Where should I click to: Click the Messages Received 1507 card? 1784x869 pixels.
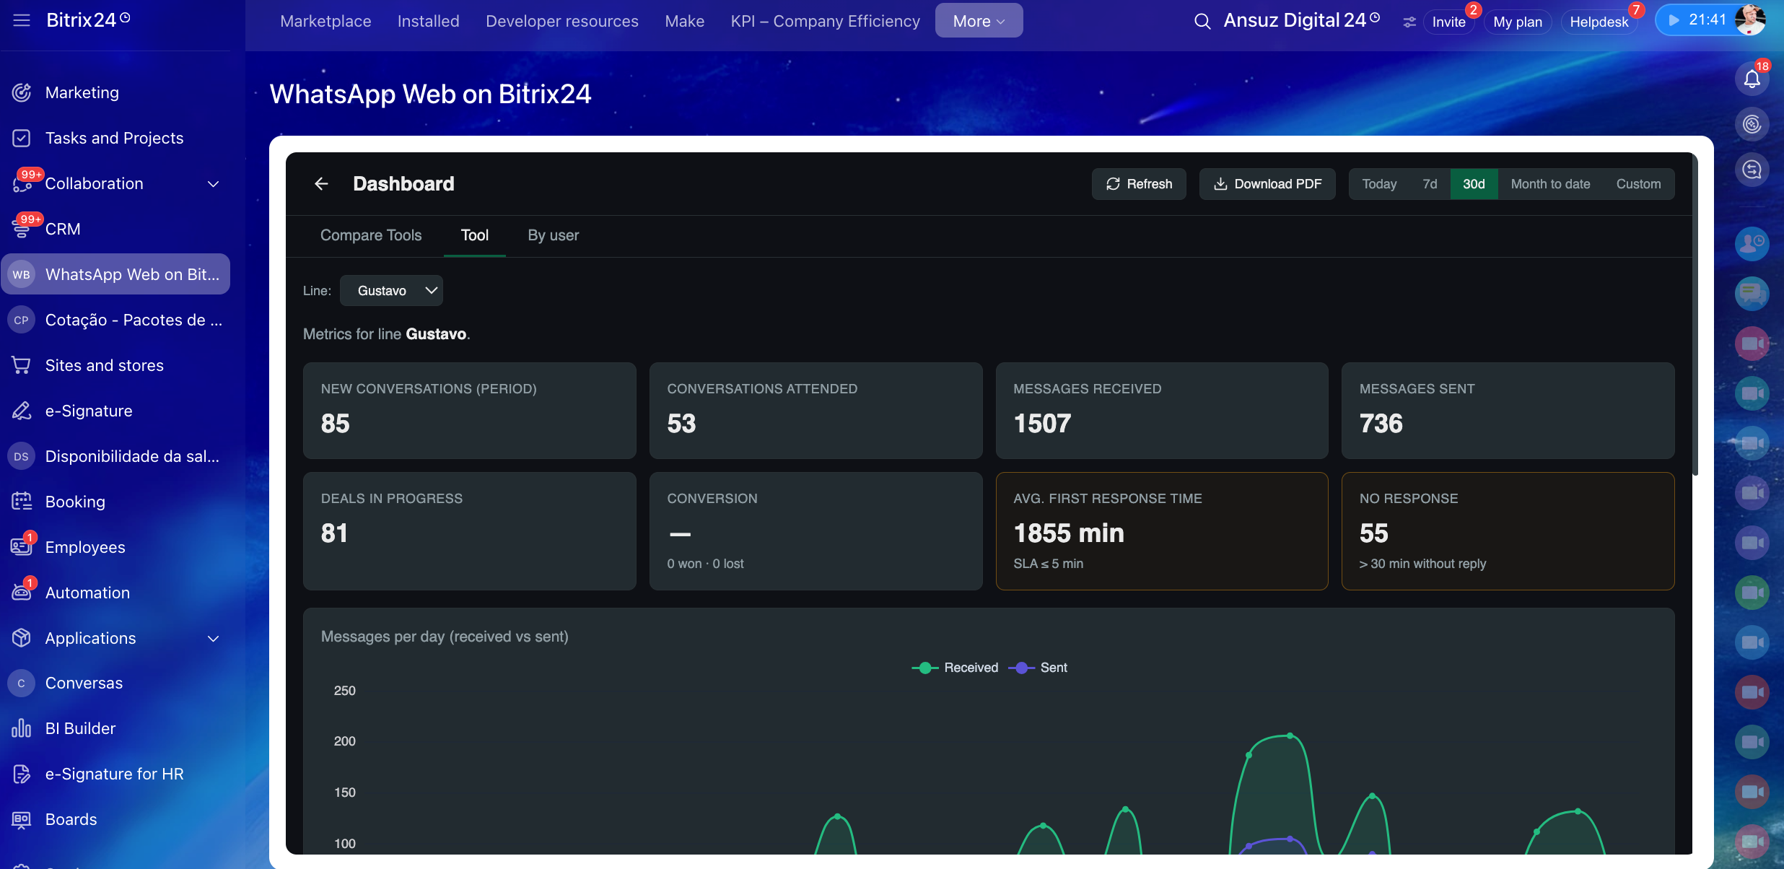(1162, 411)
